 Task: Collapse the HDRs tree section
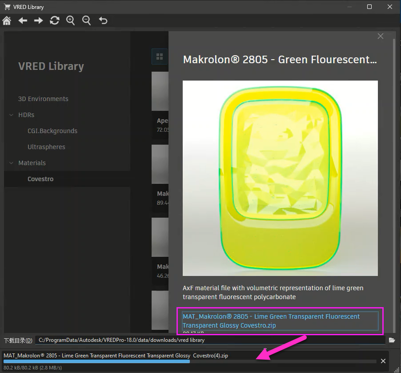[11, 115]
